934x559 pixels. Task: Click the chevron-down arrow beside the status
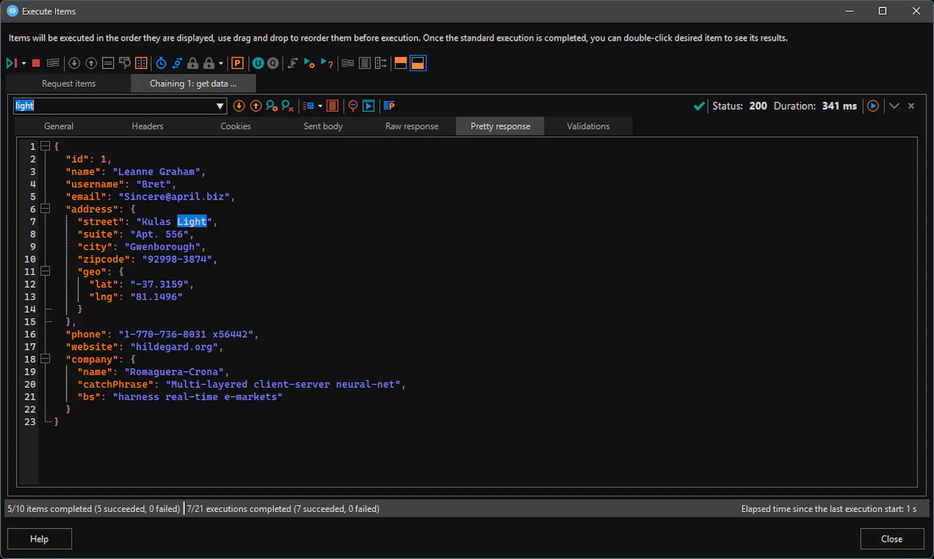tap(894, 106)
